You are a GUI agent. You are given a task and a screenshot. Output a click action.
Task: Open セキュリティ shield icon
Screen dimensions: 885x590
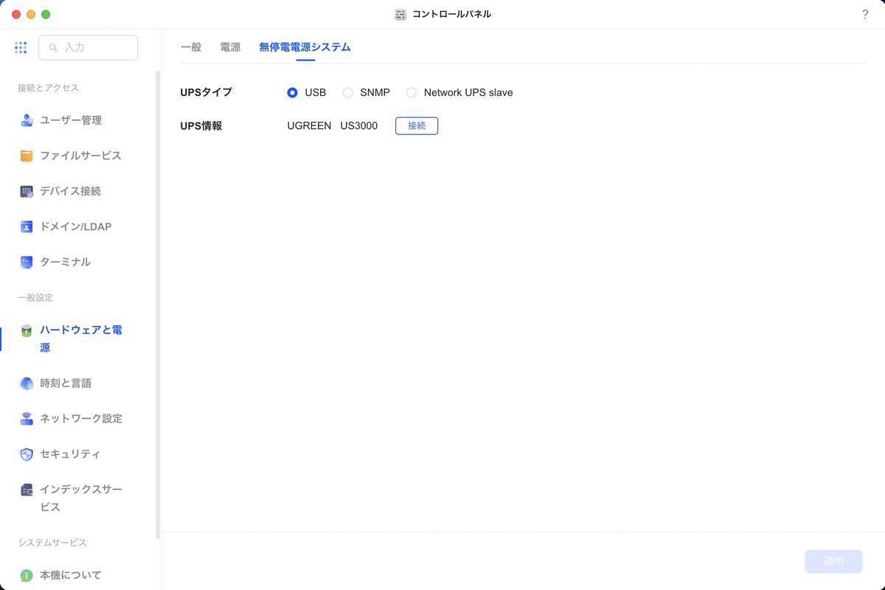pos(27,454)
